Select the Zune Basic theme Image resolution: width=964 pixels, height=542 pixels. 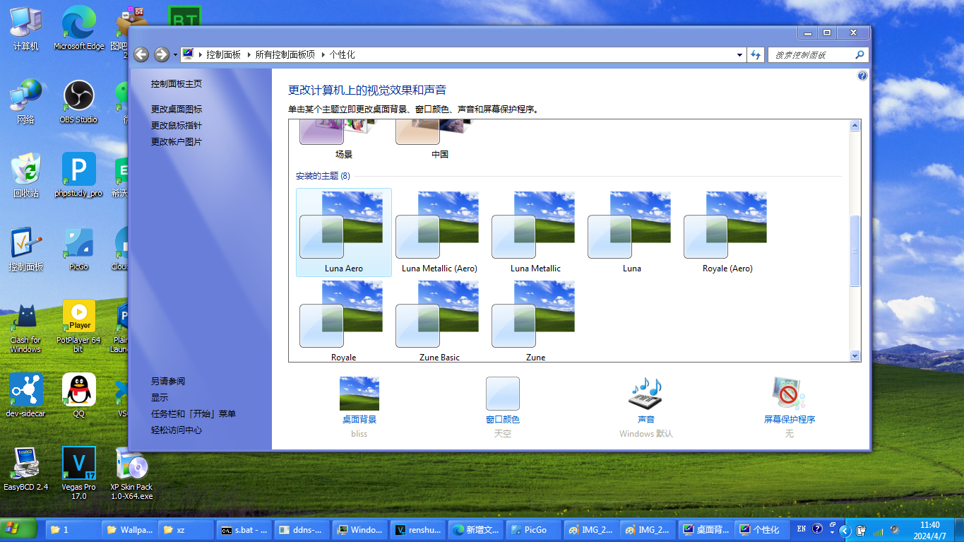point(439,321)
